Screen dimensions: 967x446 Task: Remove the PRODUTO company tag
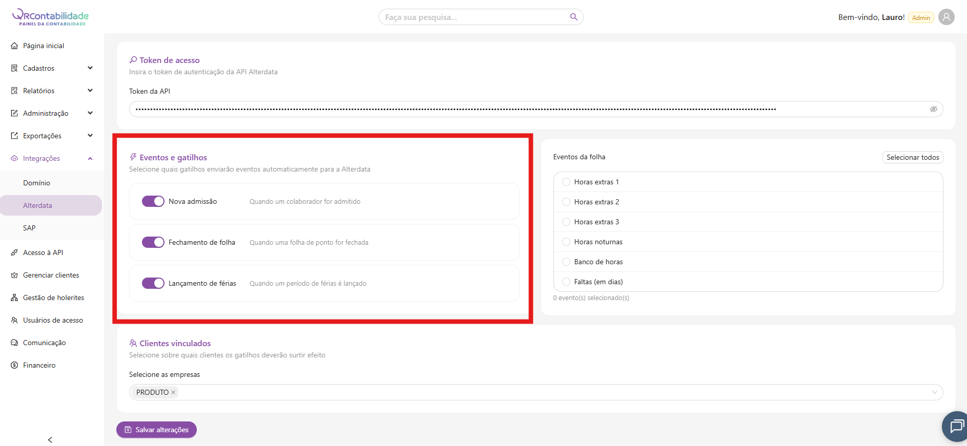(x=173, y=392)
